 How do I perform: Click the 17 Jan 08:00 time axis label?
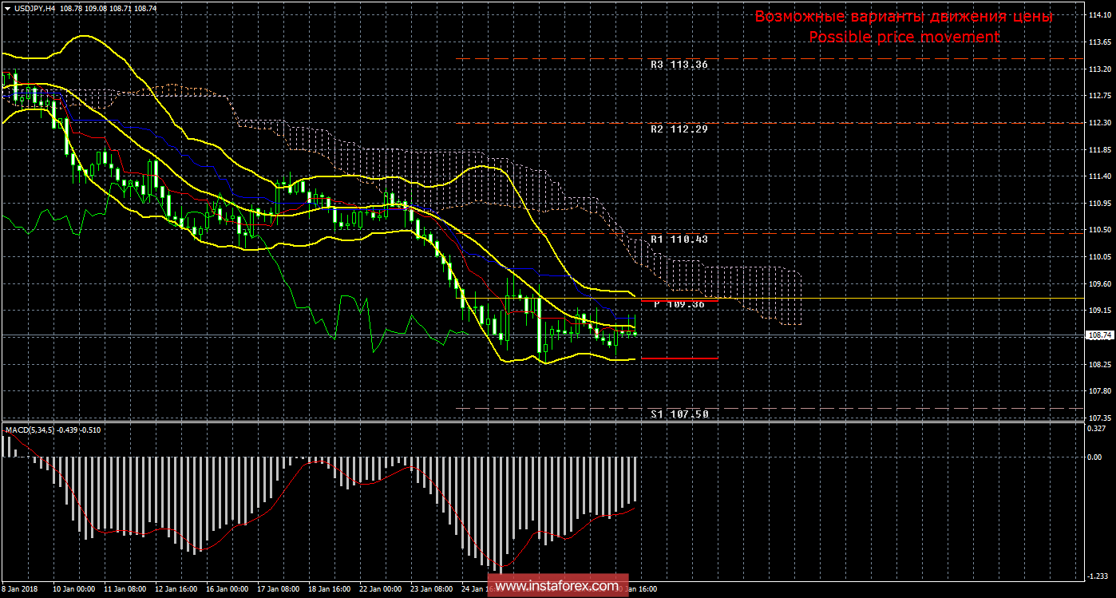tap(279, 590)
